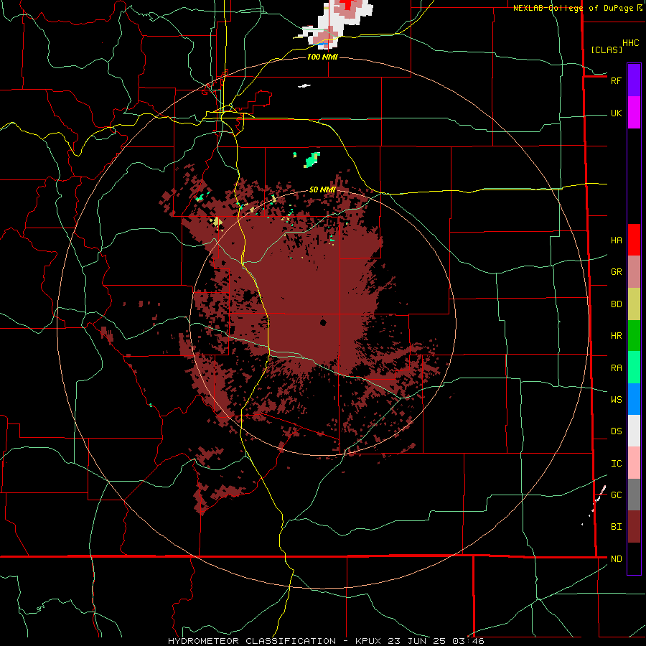Click the red hail core at top

[349, 4]
